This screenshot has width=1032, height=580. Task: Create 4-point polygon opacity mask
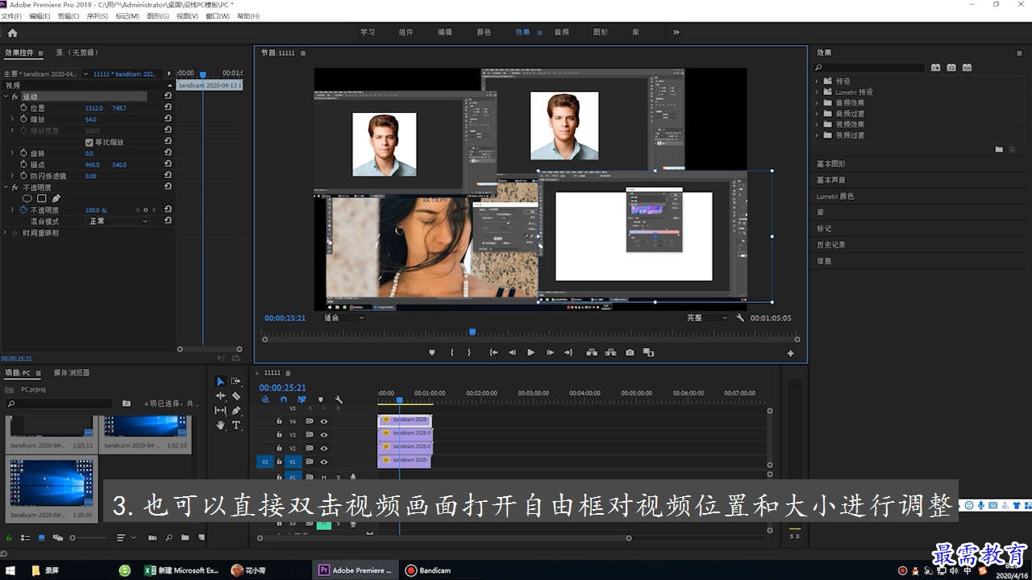(x=42, y=198)
